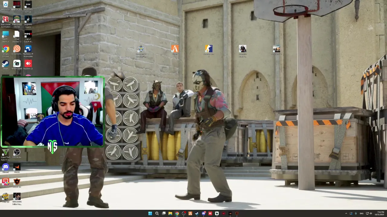387x217 pixels.
Task: Select dark armored-figure shortcut mid-desktop
Action: pos(242,51)
